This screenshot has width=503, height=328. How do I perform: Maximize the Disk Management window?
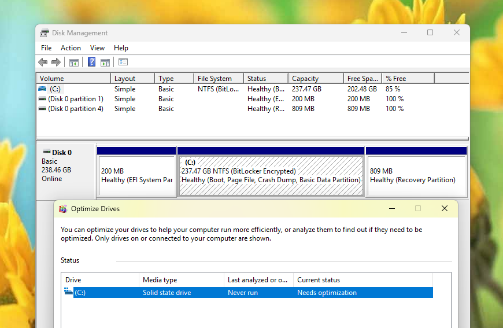(430, 32)
